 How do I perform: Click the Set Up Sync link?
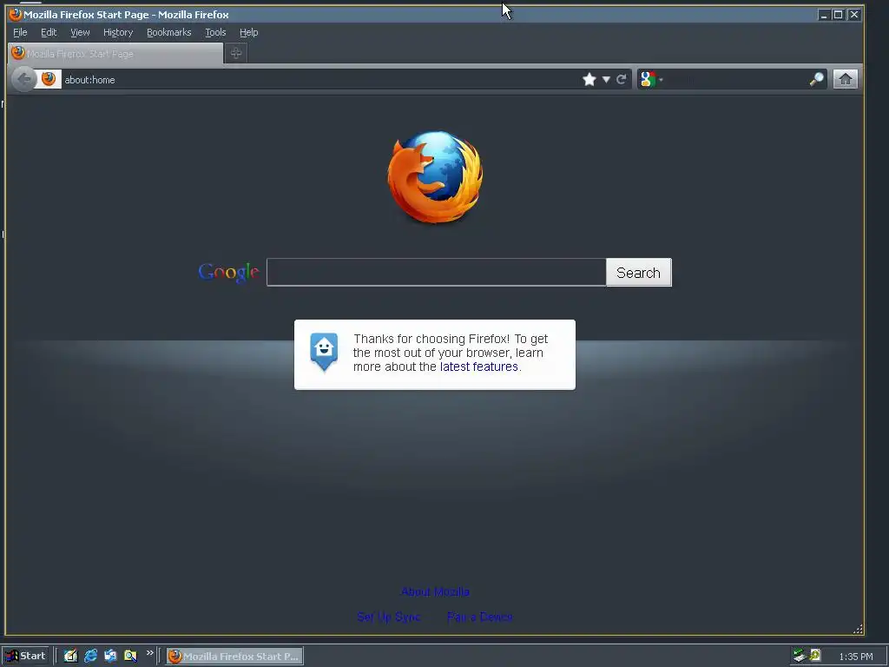point(389,617)
